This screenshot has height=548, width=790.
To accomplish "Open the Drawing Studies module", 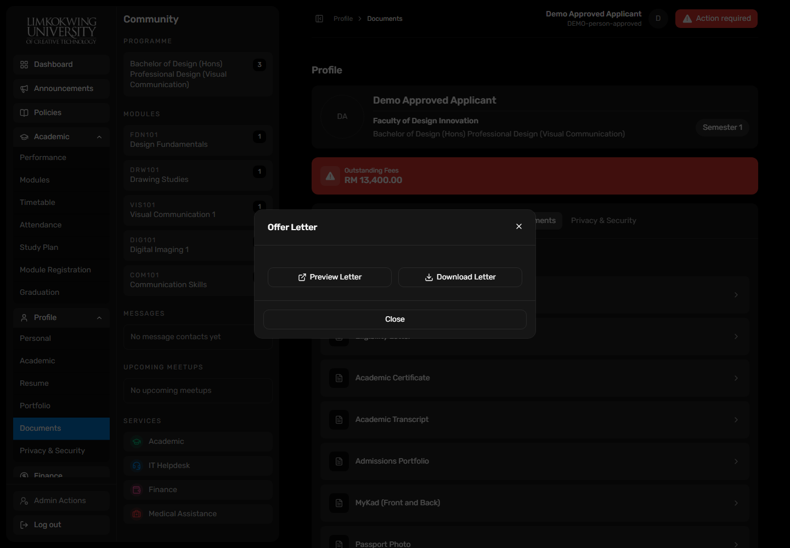I will (x=198, y=175).
